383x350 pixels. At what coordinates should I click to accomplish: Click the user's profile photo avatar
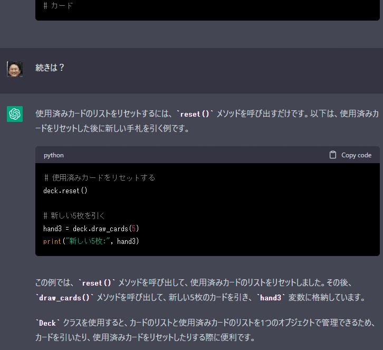click(15, 69)
